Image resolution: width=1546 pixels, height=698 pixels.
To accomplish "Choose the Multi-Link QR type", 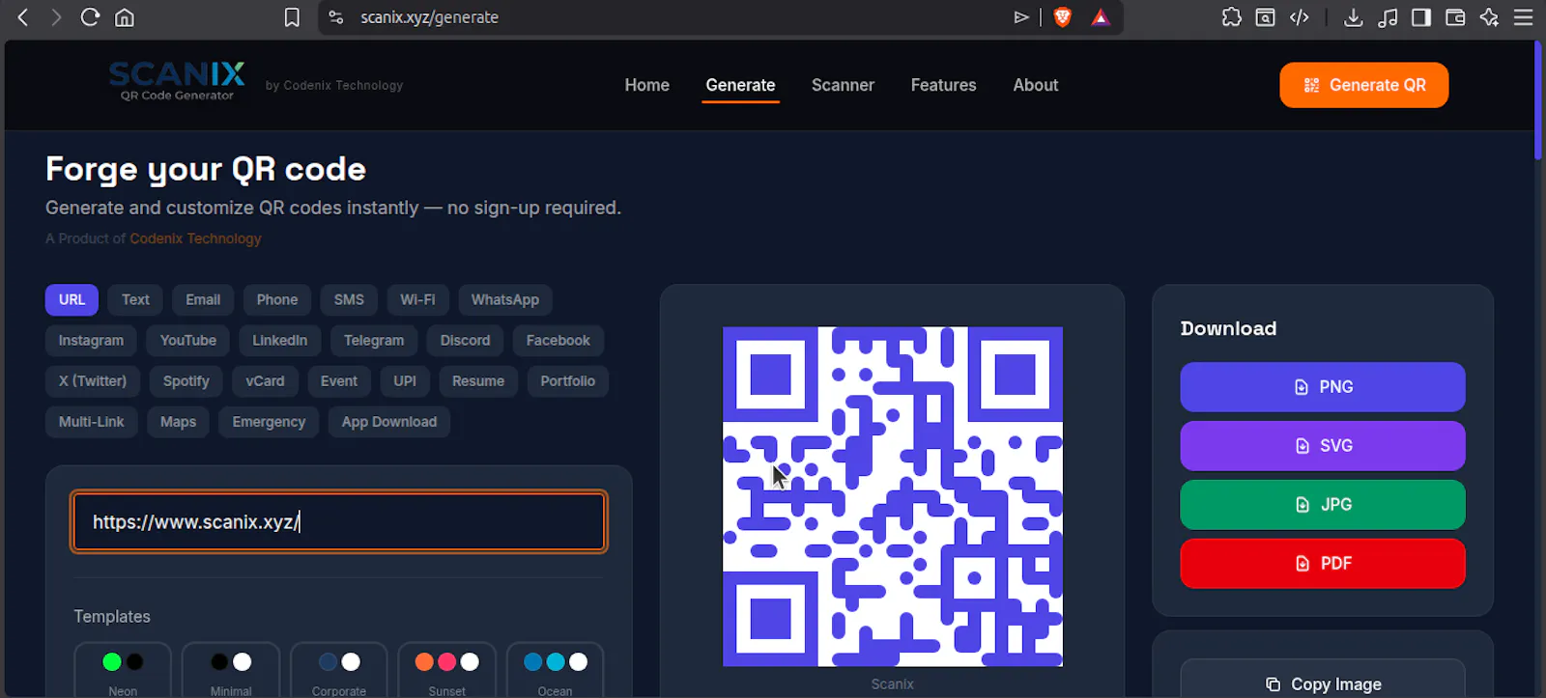I will (92, 422).
